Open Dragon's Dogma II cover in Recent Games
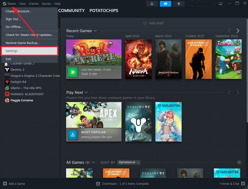 pyautogui.click(x=168, y=59)
